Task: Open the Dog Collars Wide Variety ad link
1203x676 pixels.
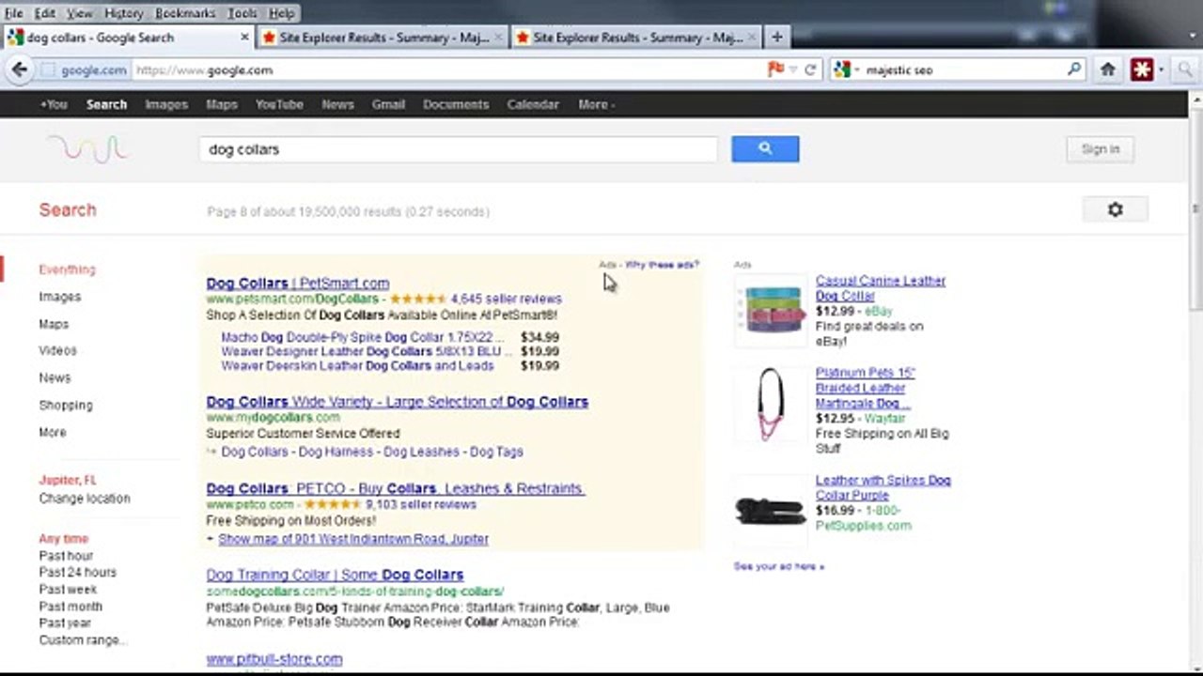Action: [x=397, y=402]
